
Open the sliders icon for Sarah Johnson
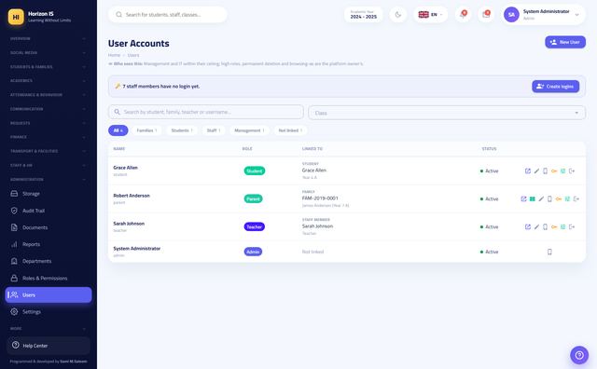point(562,226)
